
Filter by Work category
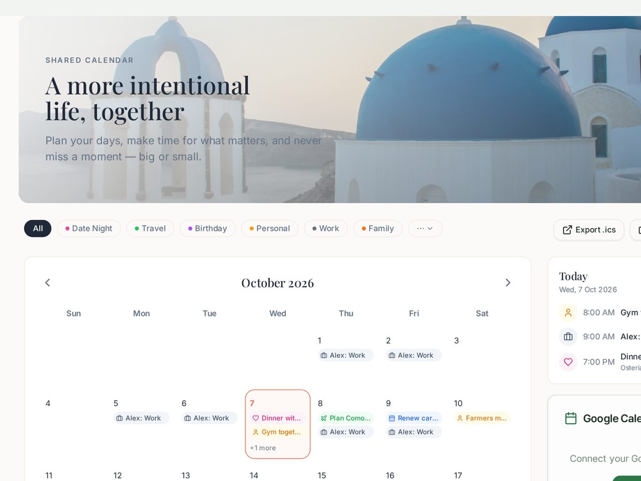click(x=326, y=228)
